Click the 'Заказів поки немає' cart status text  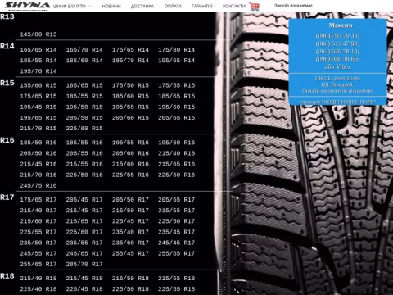pyautogui.click(x=293, y=6)
